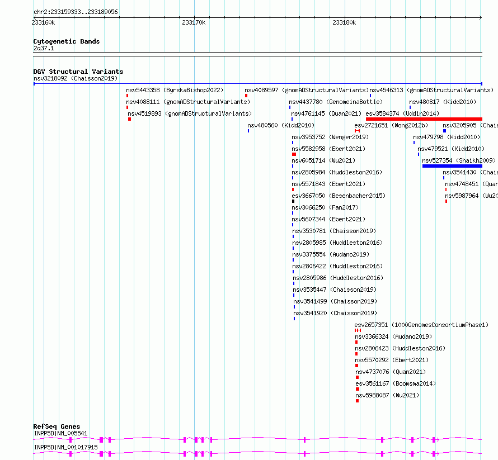Viewport: 498px width, 460px height.
Task: Click nsv479521 (Kidd2010) label
Action: (x=451, y=149)
